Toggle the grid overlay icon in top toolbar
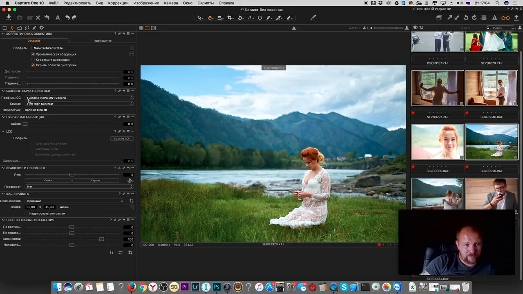The height and width of the screenshot is (294, 523). [484, 18]
